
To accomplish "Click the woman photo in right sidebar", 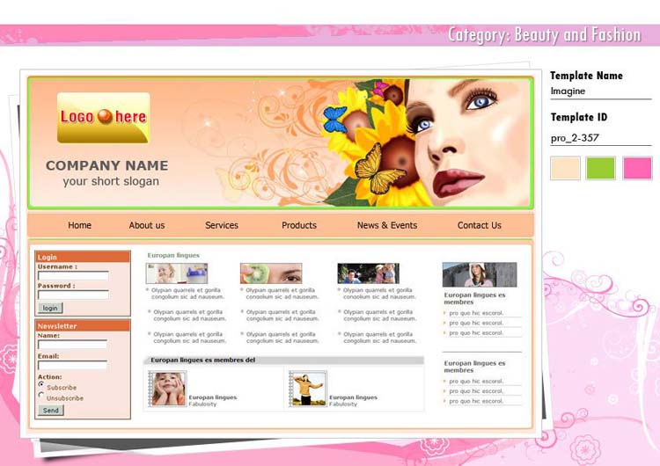I will (480, 274).
